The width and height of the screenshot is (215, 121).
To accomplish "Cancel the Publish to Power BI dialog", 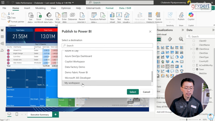I will (146, 92).
